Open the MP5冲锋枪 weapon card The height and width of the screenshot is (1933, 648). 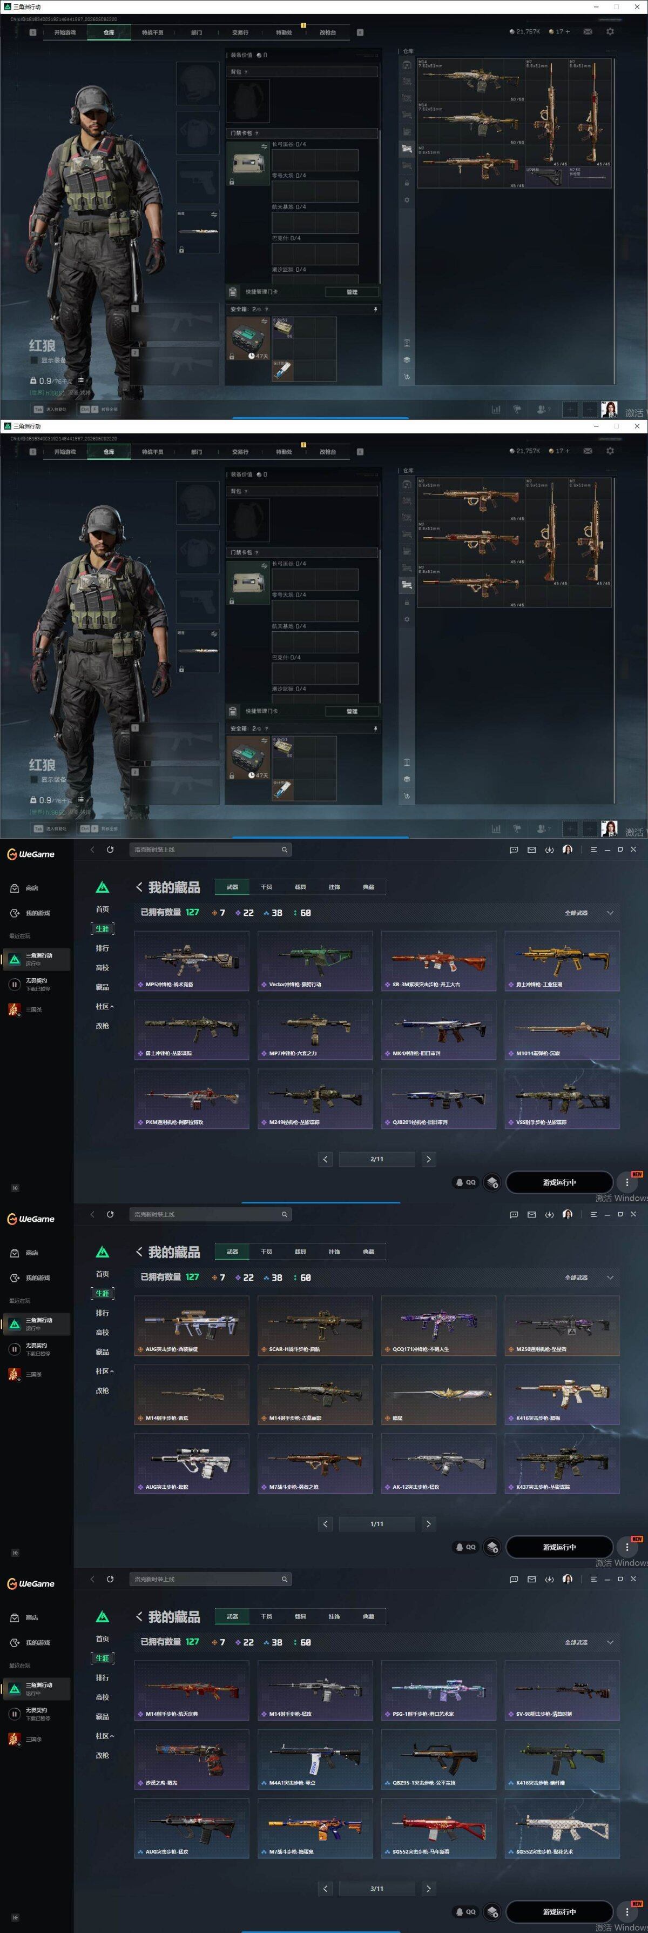pos(191,960)
